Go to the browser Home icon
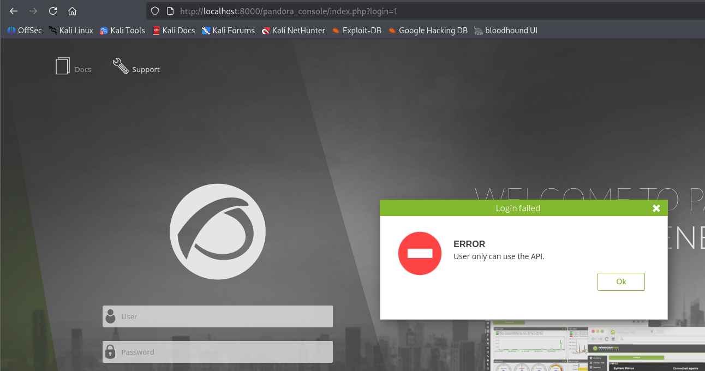Viewport: 705px width, 371px height. [72, 11]
